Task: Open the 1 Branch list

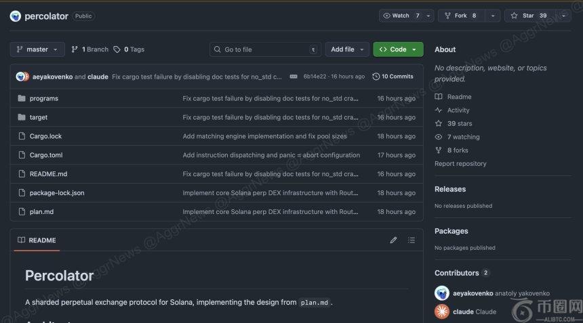Action: pyautogui.click(x=89, y=49)
